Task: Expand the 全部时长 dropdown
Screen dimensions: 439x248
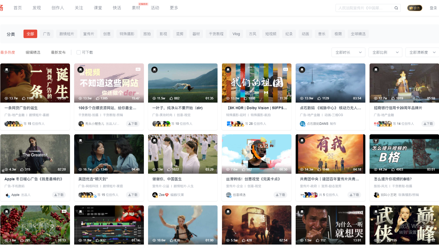Action: pos(348,52)
